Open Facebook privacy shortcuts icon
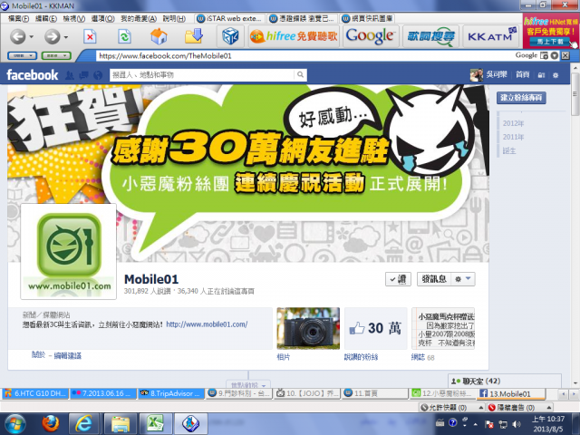Screen dimensions: 580x435 pos(542,75)
